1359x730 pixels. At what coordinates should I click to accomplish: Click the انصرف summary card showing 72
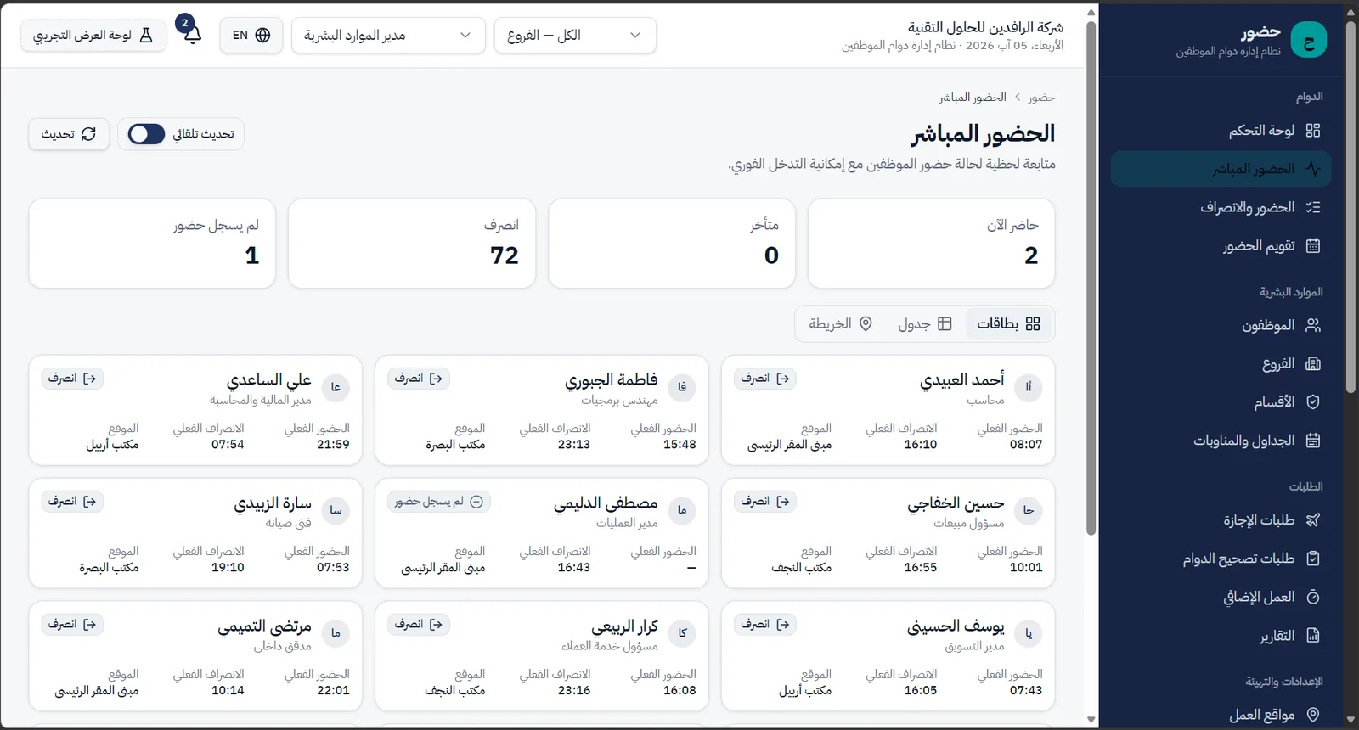pos(412,244)
